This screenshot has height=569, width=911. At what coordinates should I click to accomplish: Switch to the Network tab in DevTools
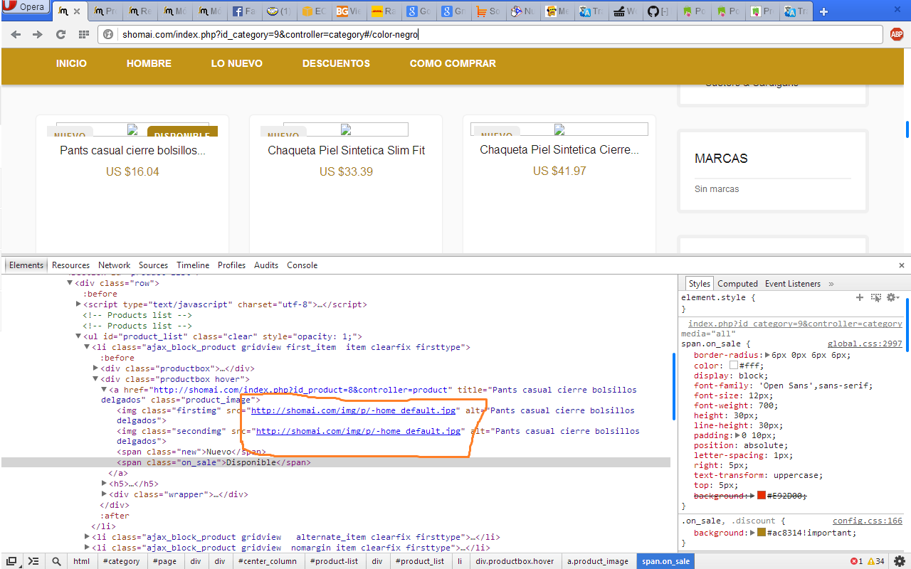pyautogui.click(x=114, y=265)
